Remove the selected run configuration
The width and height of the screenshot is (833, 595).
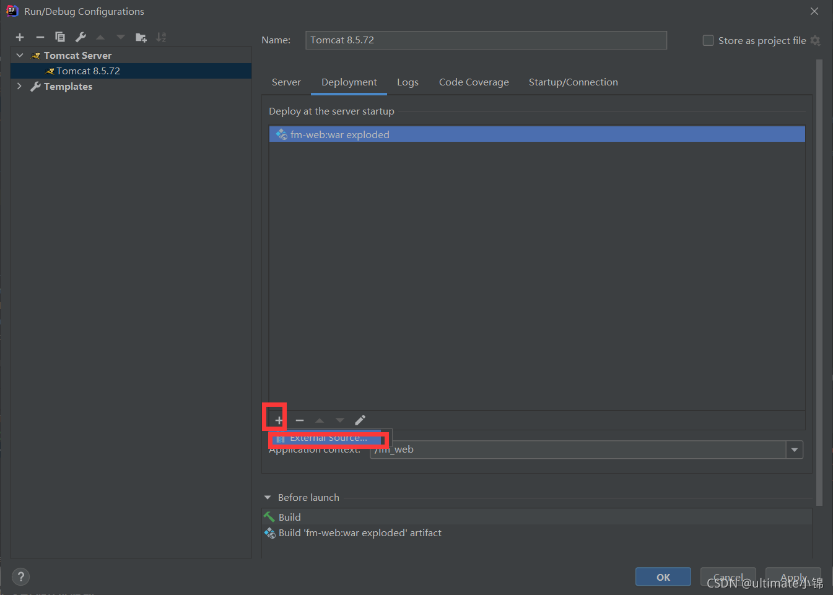pos(40,37)
